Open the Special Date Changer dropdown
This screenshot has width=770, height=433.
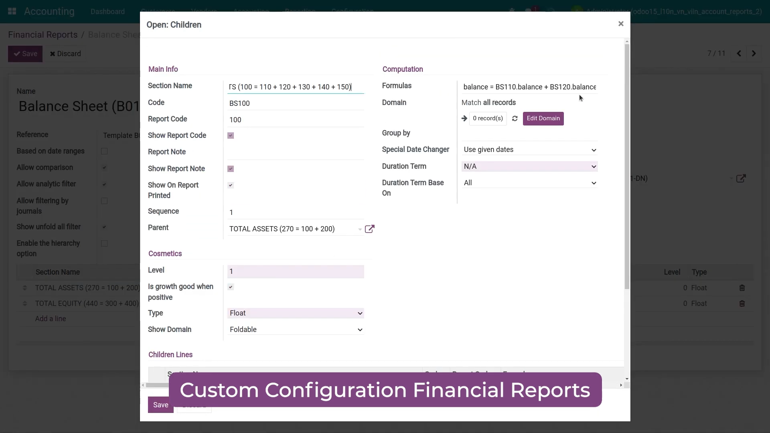tap(529, 150)
